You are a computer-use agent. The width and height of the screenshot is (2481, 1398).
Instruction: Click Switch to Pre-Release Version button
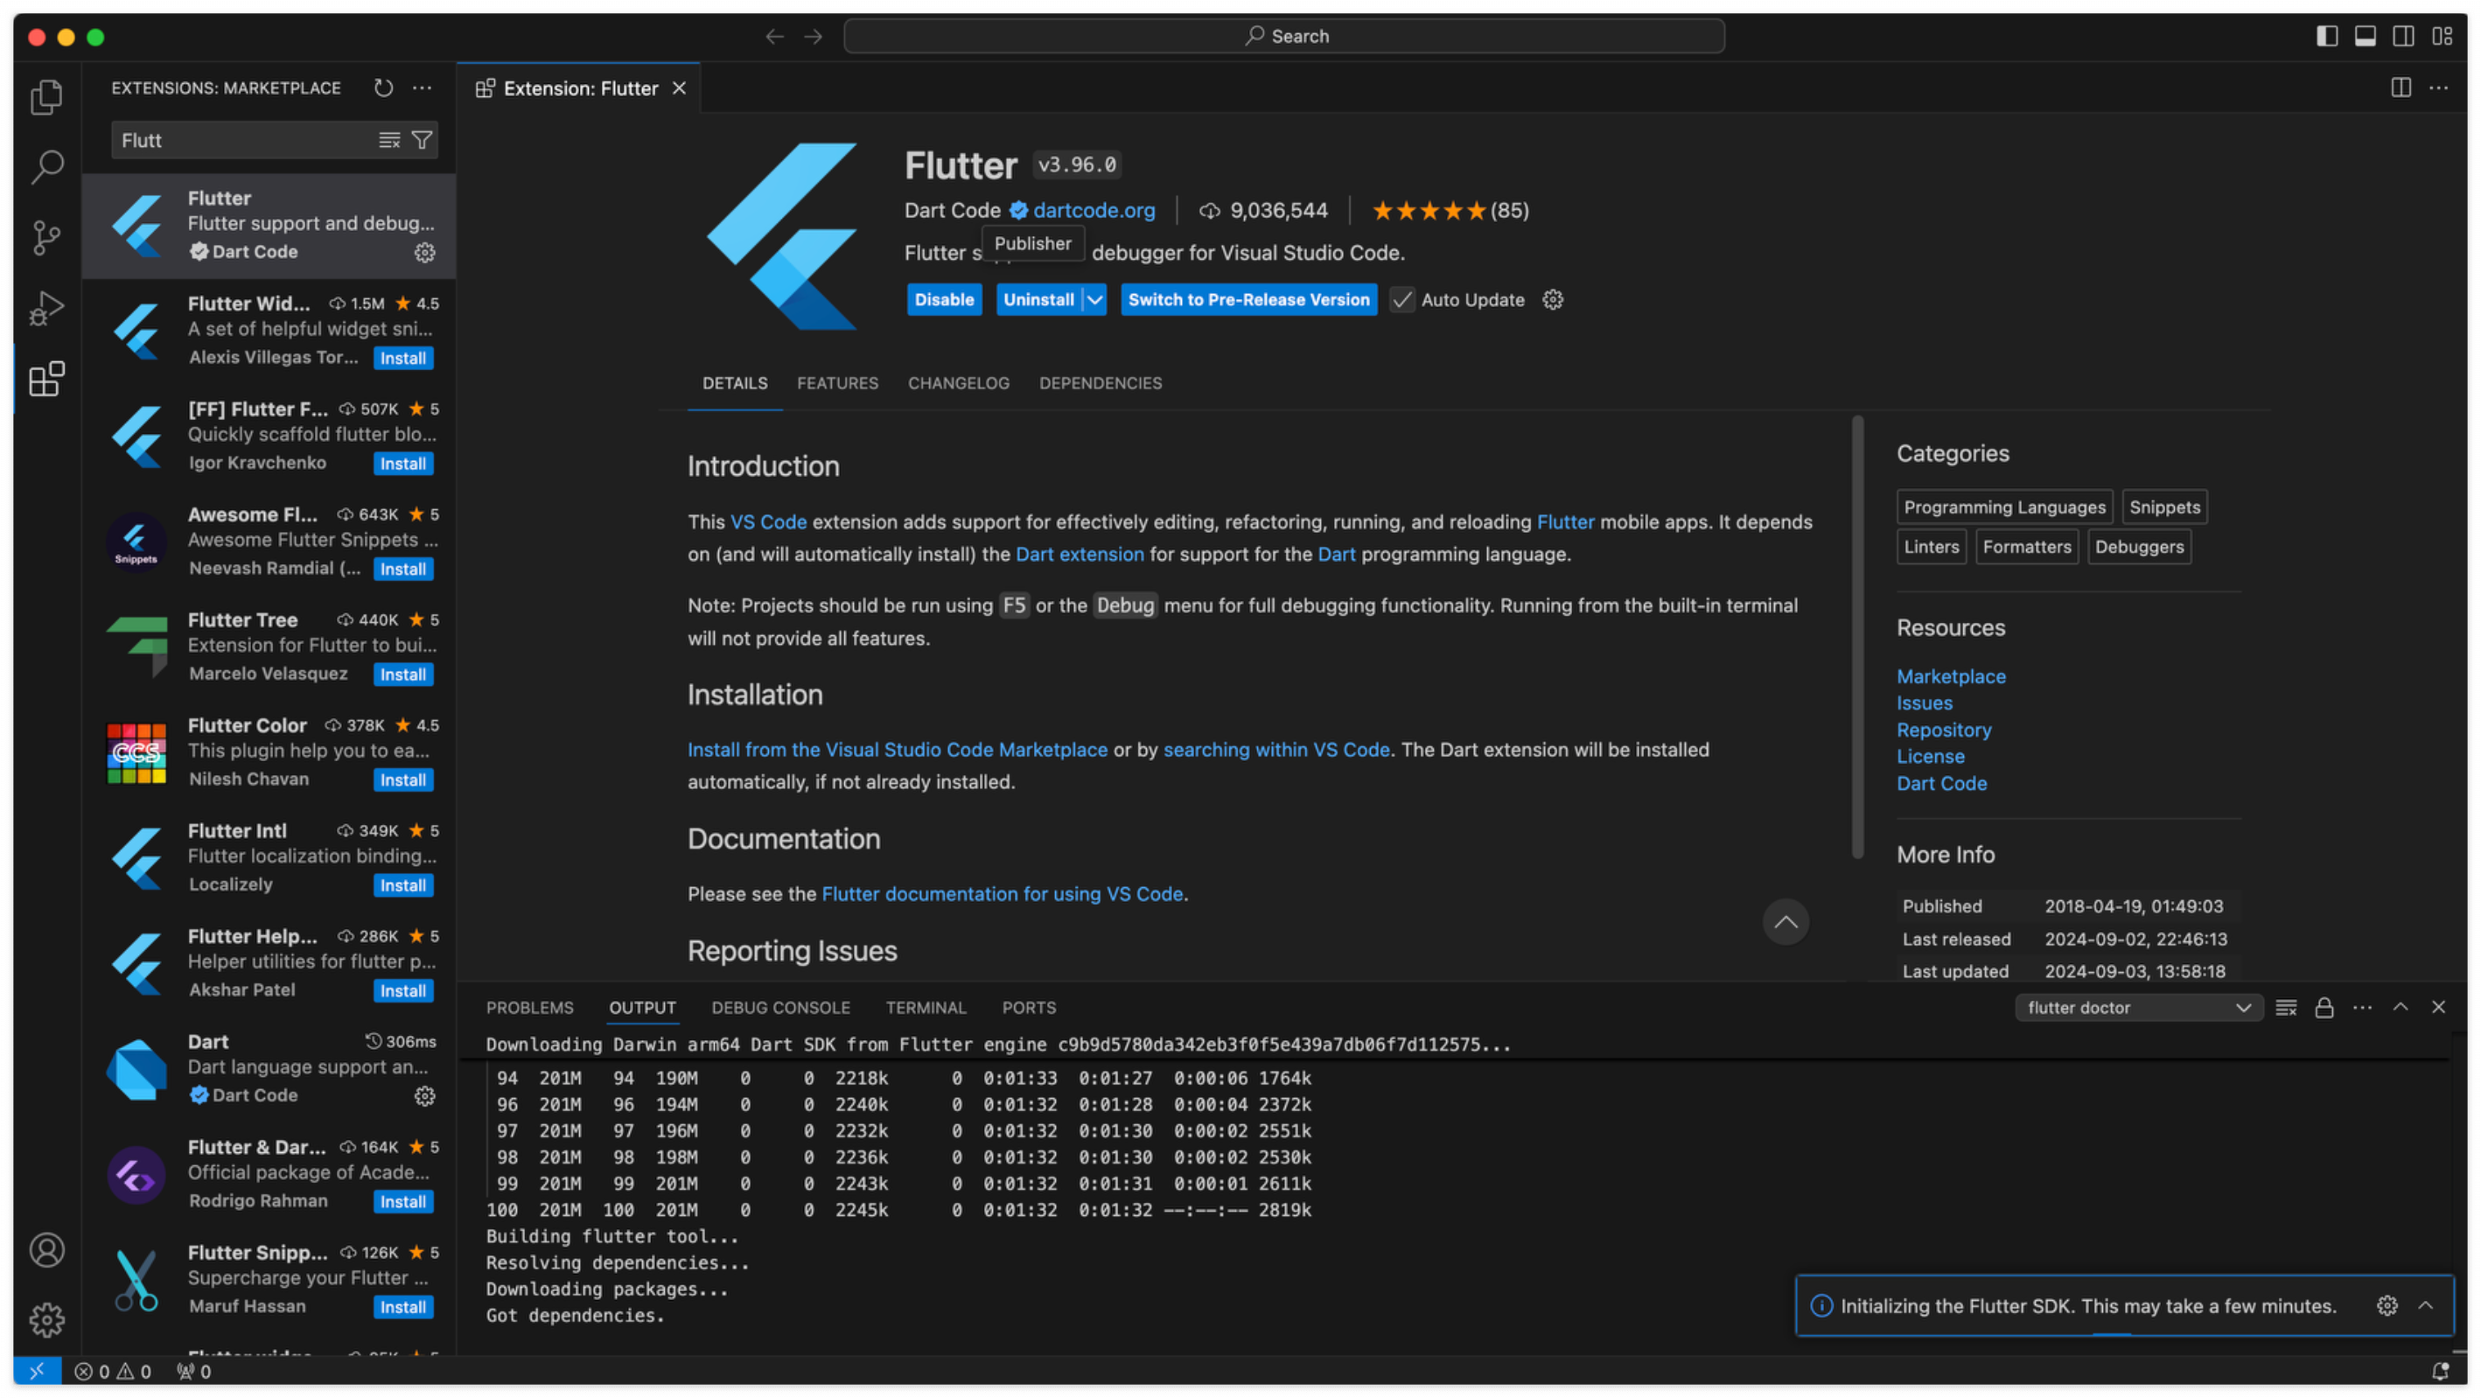click(1248, 300)
